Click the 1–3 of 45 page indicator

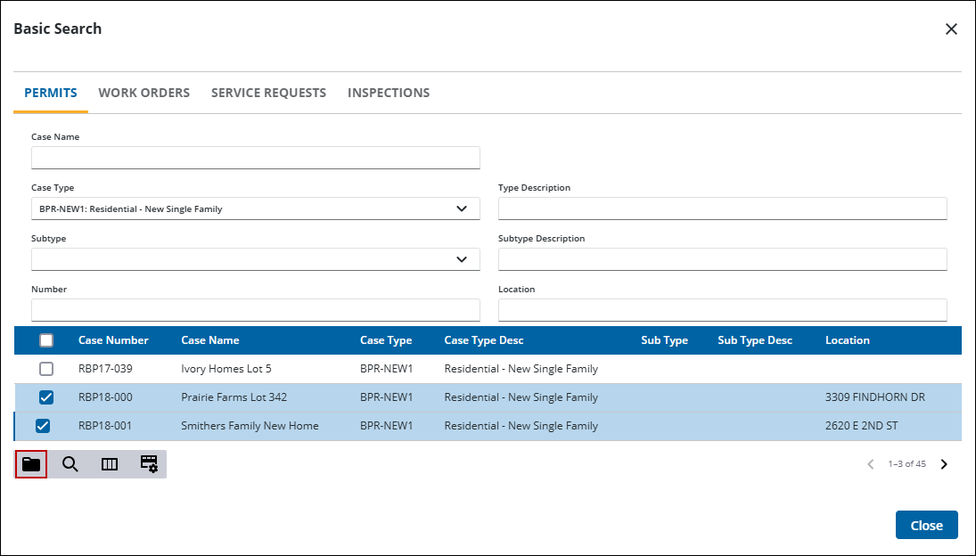point(906,464)
